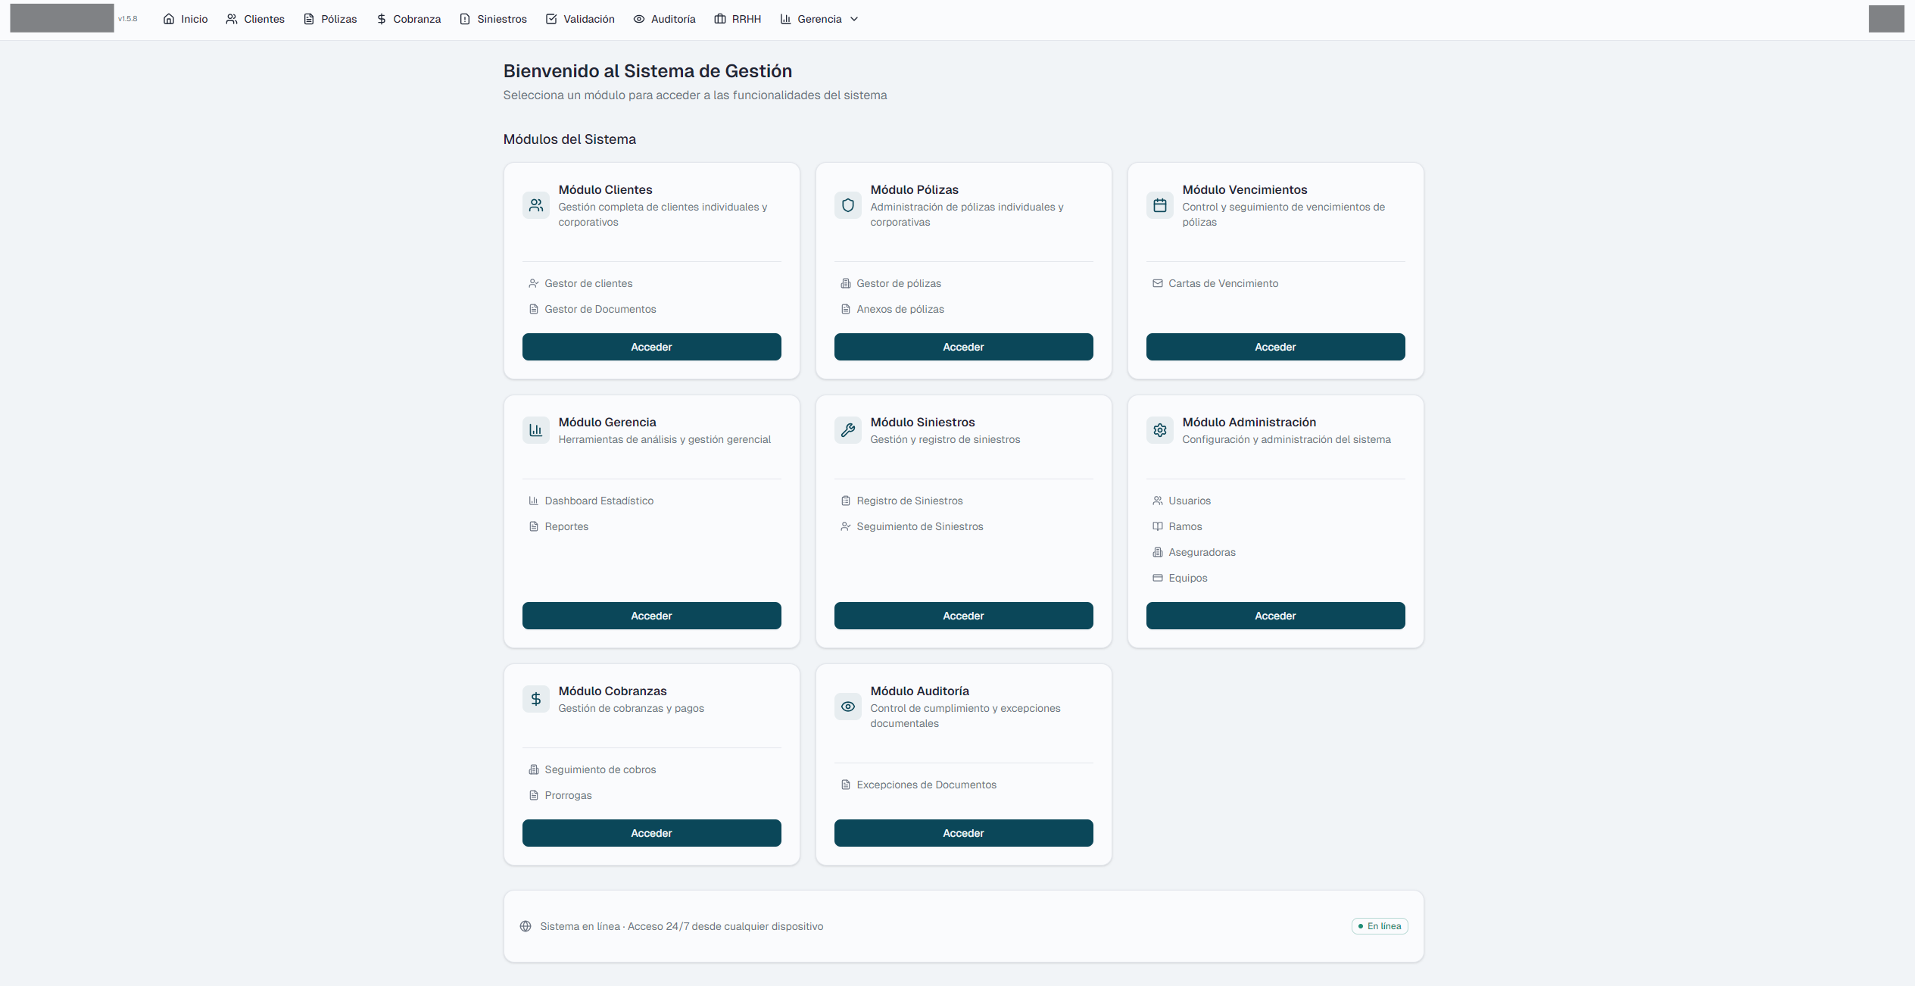Click the shield icon on Módulo Pólizas

coord(848,205)
